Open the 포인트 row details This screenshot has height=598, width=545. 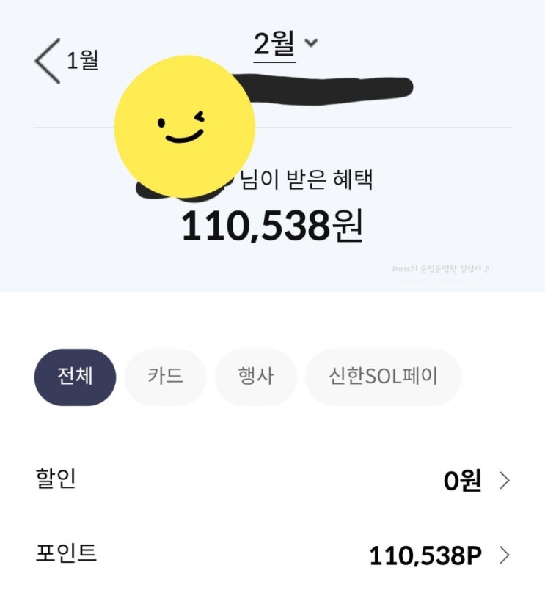[273, 555]
